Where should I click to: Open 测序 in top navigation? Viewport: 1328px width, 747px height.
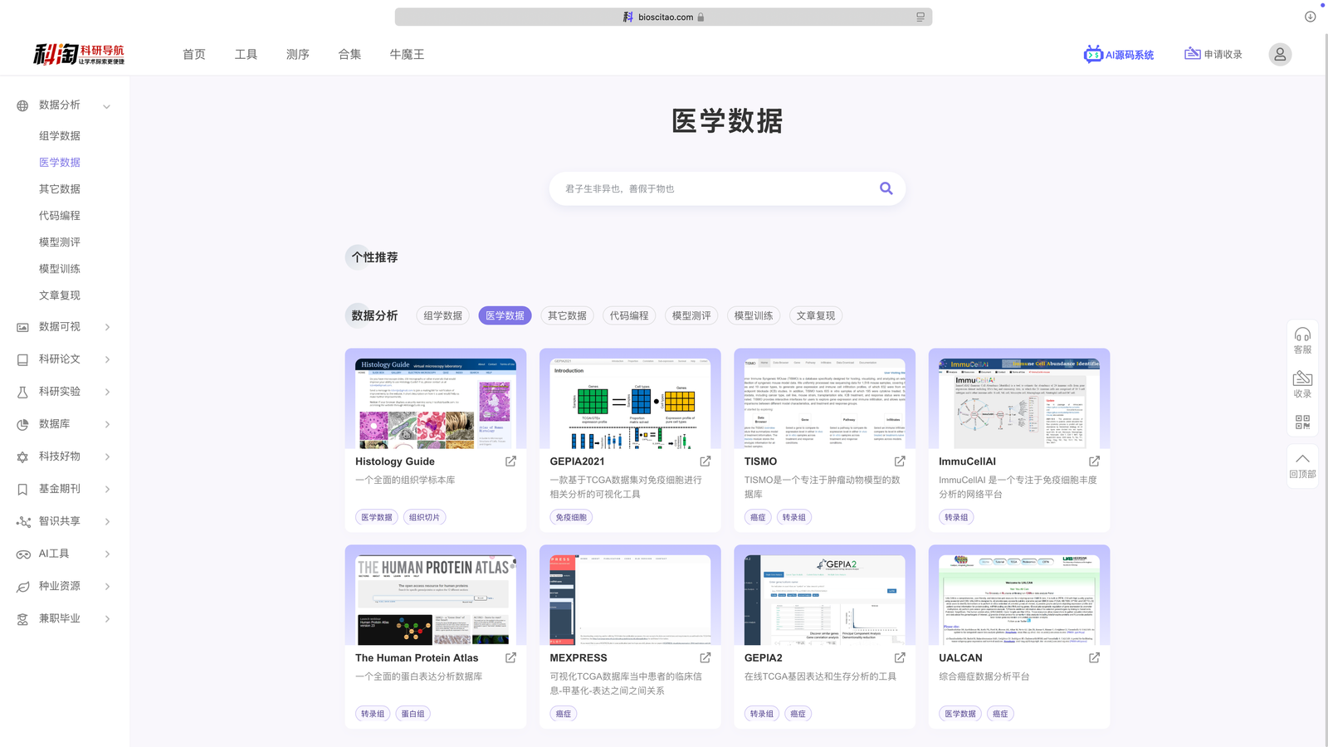(297, 55)
